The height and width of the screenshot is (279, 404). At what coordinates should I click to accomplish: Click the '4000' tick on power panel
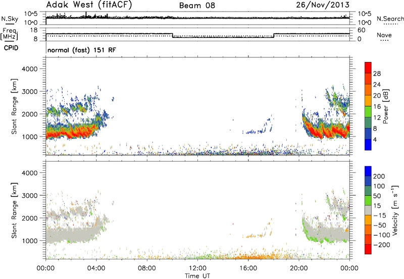(29, 69)
